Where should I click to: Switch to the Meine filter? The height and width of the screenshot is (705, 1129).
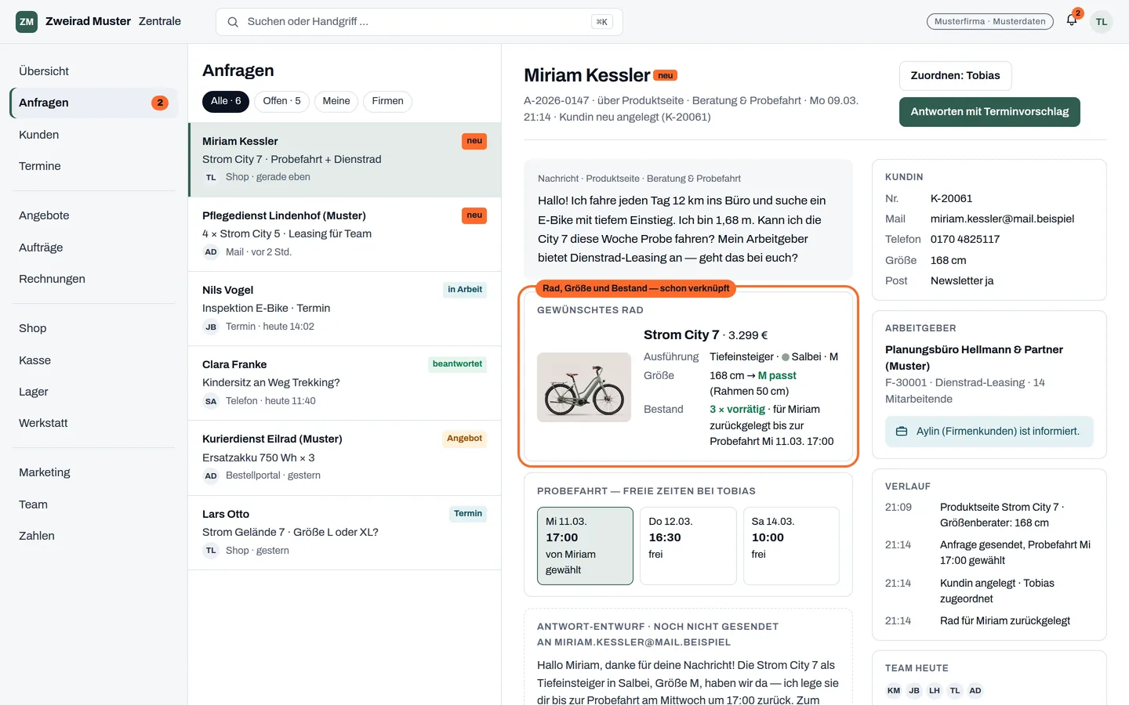pos(336,101)
